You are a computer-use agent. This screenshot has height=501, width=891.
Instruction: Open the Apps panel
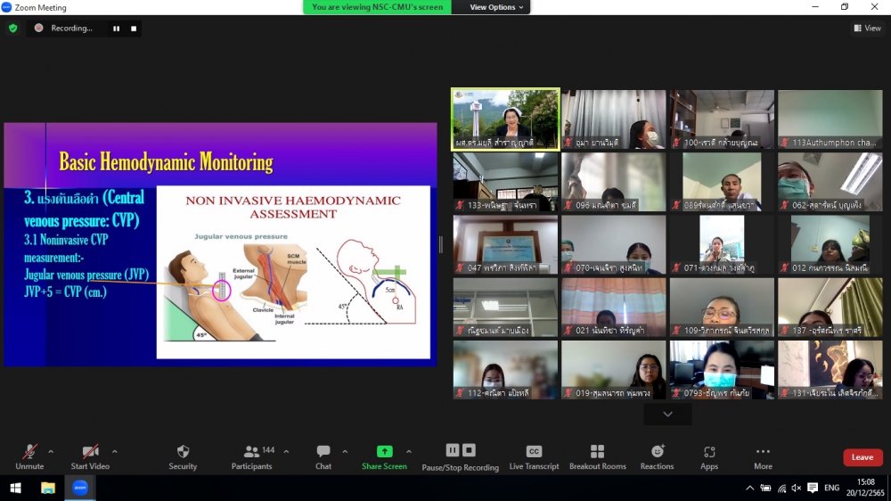click(x=709, y=456)
